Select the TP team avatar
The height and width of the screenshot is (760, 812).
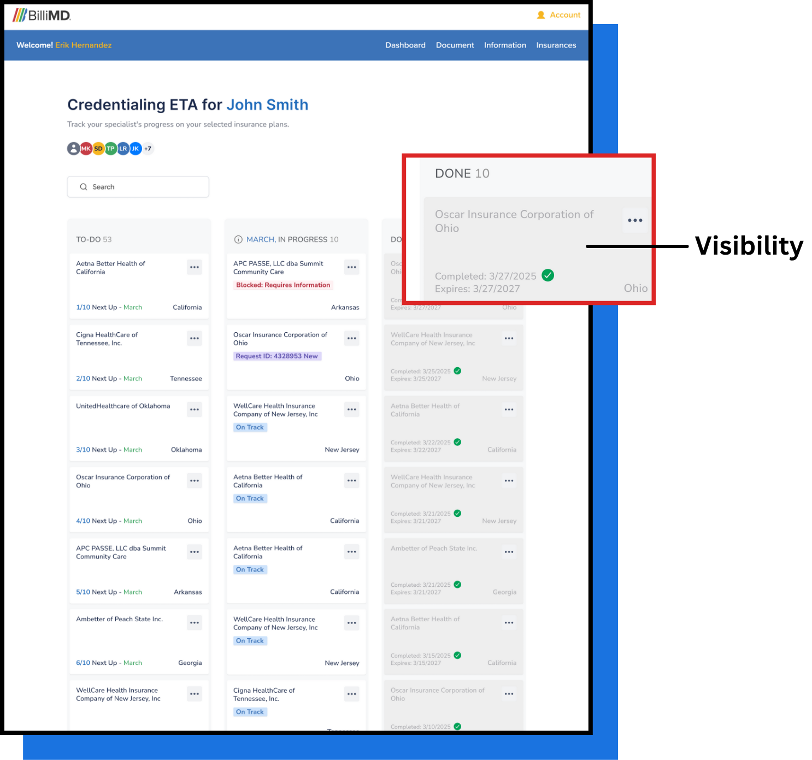(x=111, y=149)
